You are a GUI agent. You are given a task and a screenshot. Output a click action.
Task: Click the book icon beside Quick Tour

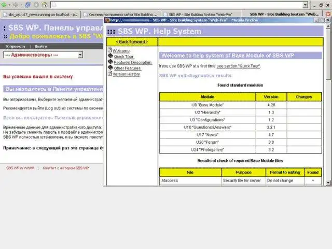[x=110, y=56]
